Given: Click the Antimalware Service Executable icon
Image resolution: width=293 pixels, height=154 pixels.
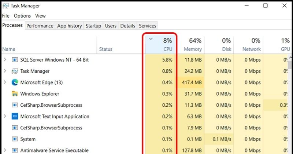Looking at the screenshot, I should (x=15, y=150).
